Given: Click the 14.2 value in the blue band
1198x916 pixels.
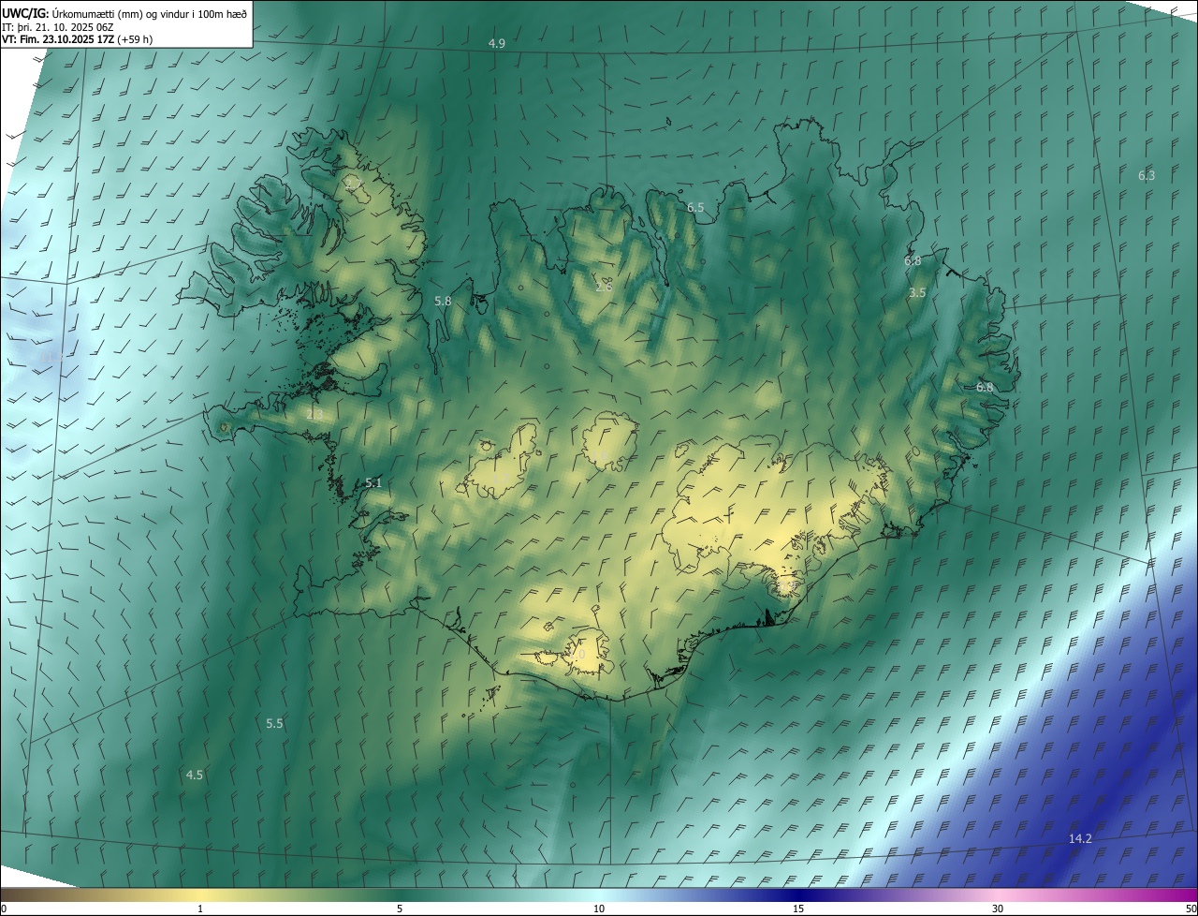Looking at the screenshot, I should coord(1080,838).
